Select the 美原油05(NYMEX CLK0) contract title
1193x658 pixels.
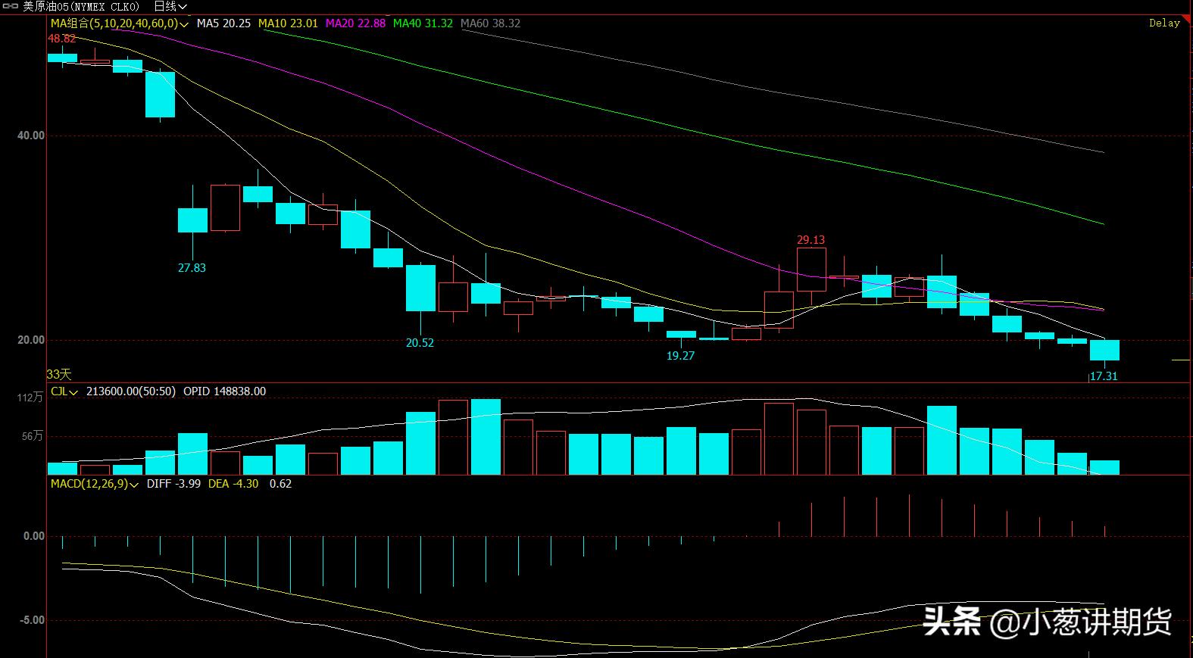pyautogui.click(x=81, y=6)
